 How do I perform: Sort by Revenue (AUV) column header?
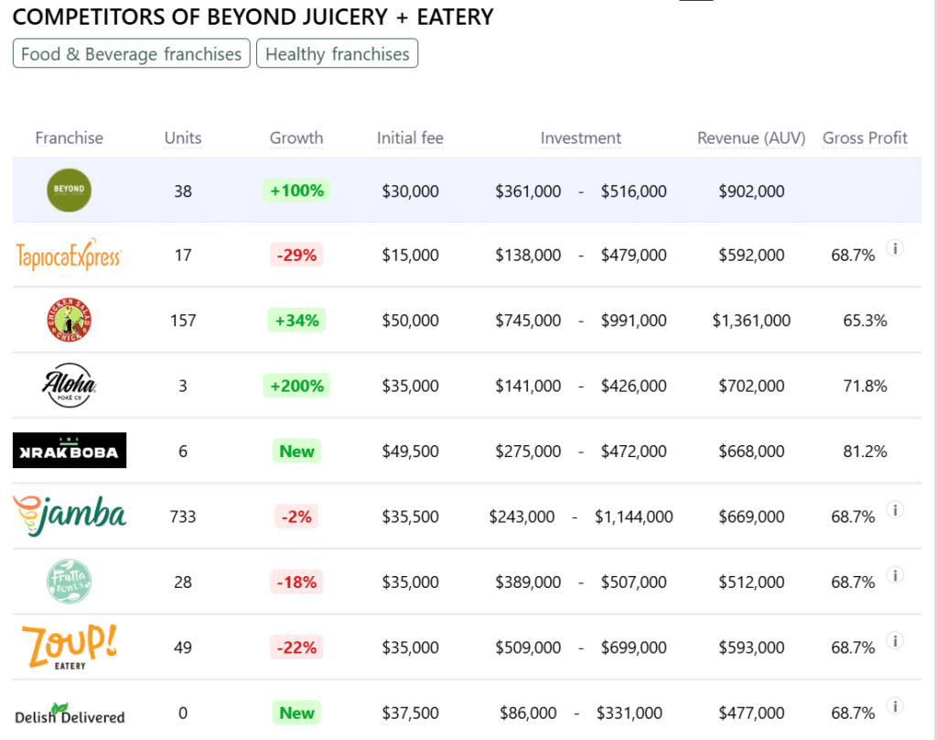pos(751,138)
